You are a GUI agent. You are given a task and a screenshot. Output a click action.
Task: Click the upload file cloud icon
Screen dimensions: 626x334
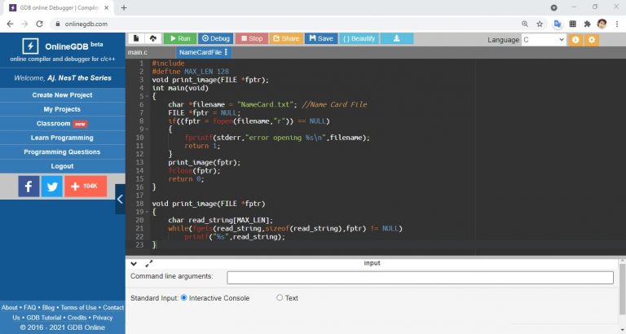click(152, 38)
